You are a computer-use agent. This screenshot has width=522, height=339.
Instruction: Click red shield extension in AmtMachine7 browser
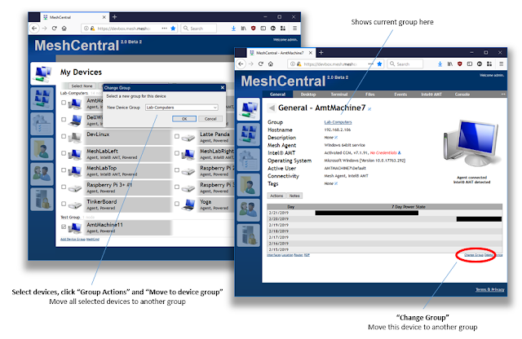460,64
